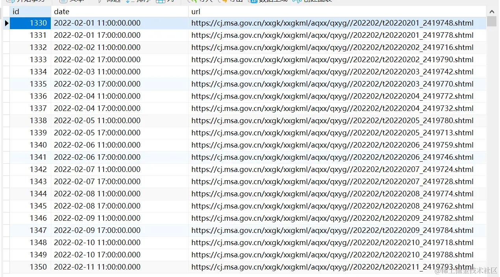The image size is (500, 277).
Task: Sort by the id column header
Action: click(30, 11)
